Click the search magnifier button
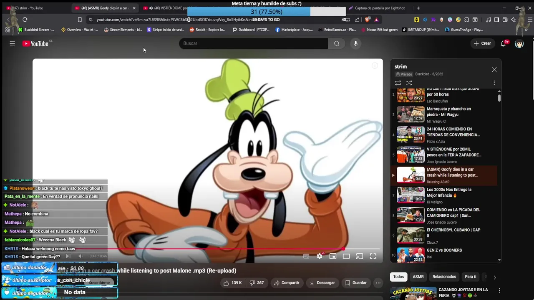Image resolution: width=534 pixels, height=300 pixels. (x=337, y=43)
